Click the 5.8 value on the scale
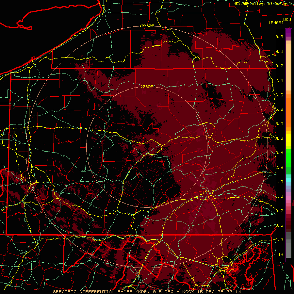294x294 pixels. point(279,109)
